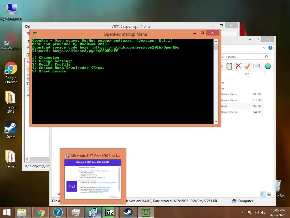Click the 7-Zip window title icon
The height and width of the screenshot is (218, 290).
(x=27, y=26)
